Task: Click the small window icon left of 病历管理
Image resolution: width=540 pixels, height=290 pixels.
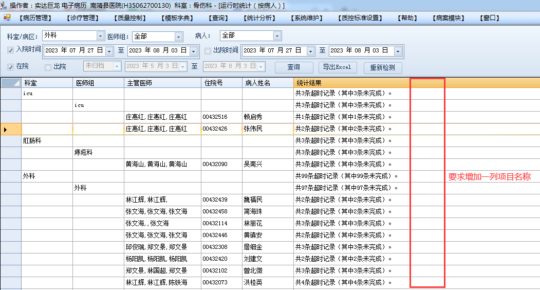Action: [x=7, y=17]
